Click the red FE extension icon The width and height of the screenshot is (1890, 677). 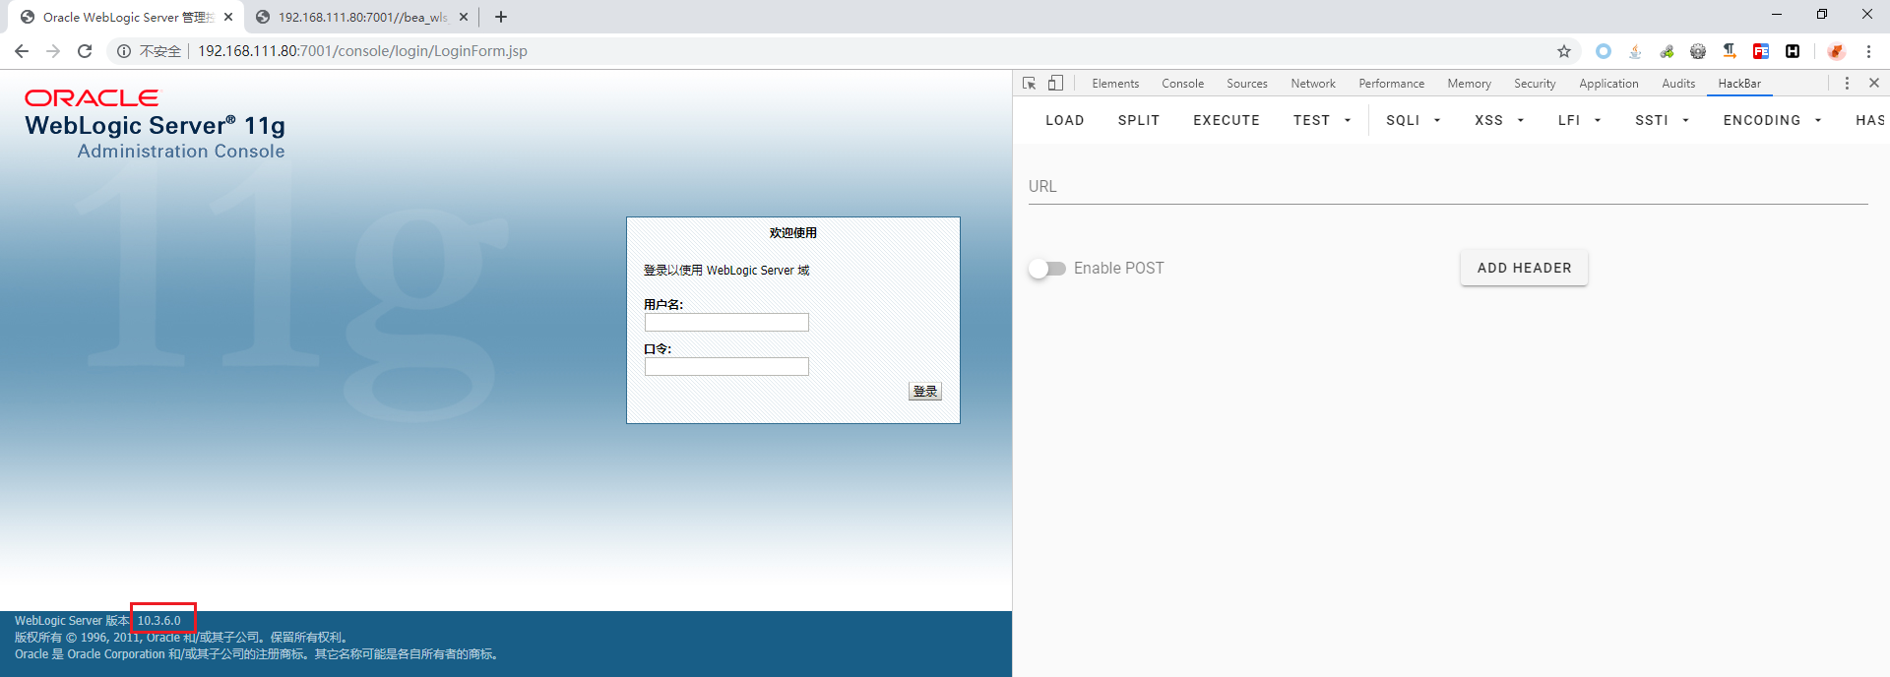tap(1761, 51)
